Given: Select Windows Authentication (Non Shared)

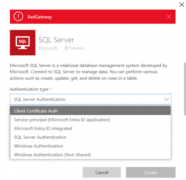Looking at the screenshot, I should [x=90, y=155].
